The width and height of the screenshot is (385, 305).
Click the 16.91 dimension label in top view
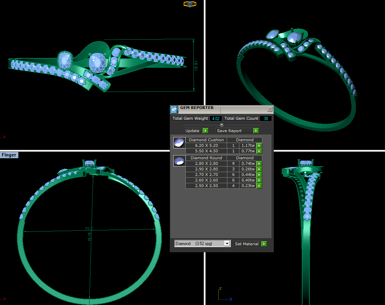pyautogui.click(x=196, y=66)
